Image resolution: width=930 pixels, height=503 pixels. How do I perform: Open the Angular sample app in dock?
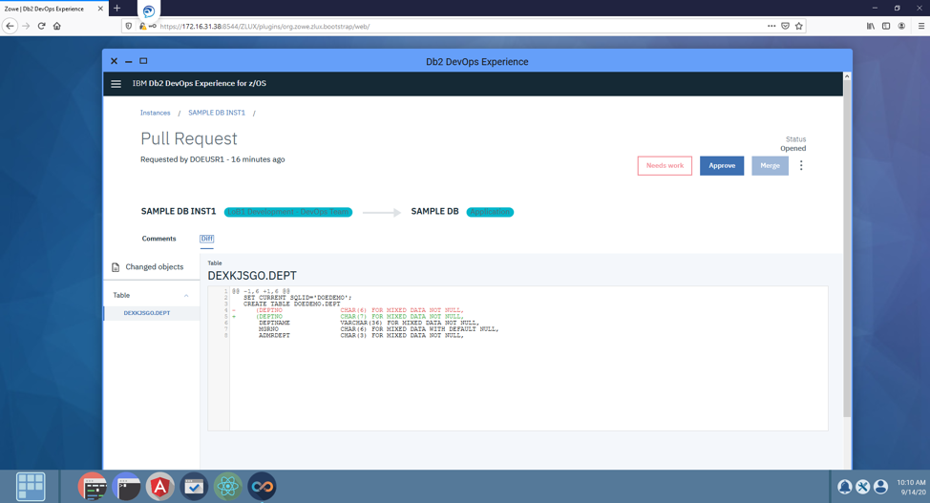[160, 487]
